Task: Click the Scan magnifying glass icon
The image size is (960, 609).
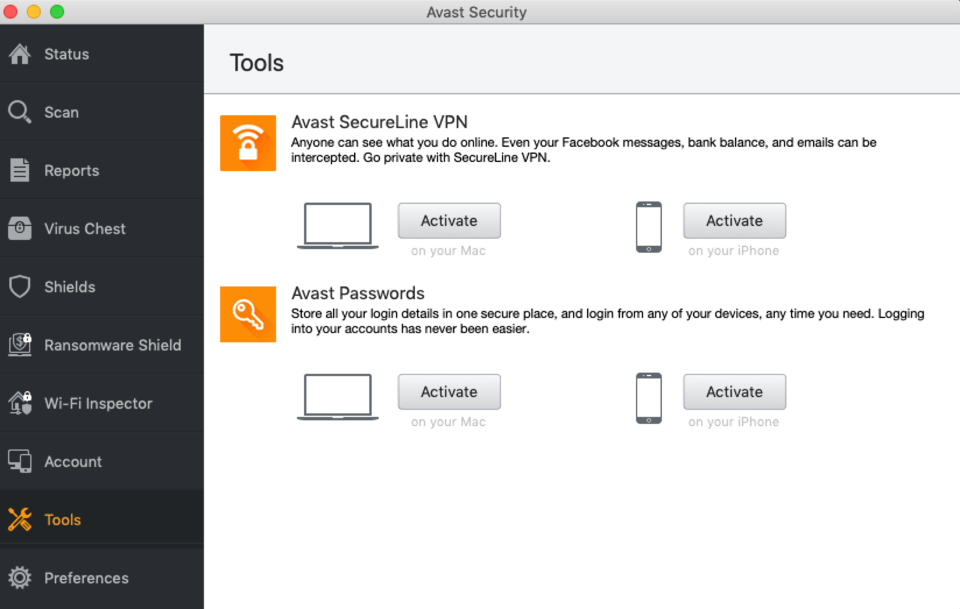Action: pyautogui.click(x=19, y=112)
